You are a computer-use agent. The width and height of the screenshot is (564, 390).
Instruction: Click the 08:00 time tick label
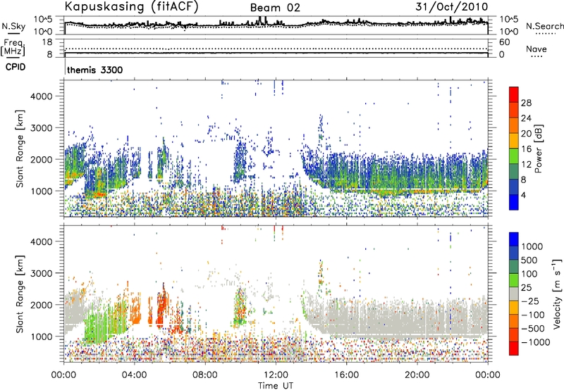205,375
